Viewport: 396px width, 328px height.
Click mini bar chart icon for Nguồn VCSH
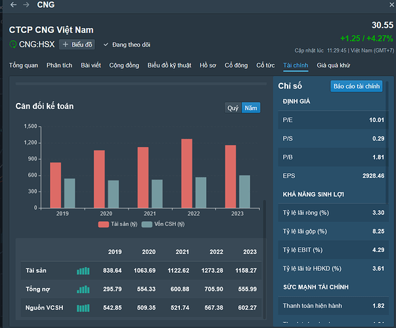[83, 308]
